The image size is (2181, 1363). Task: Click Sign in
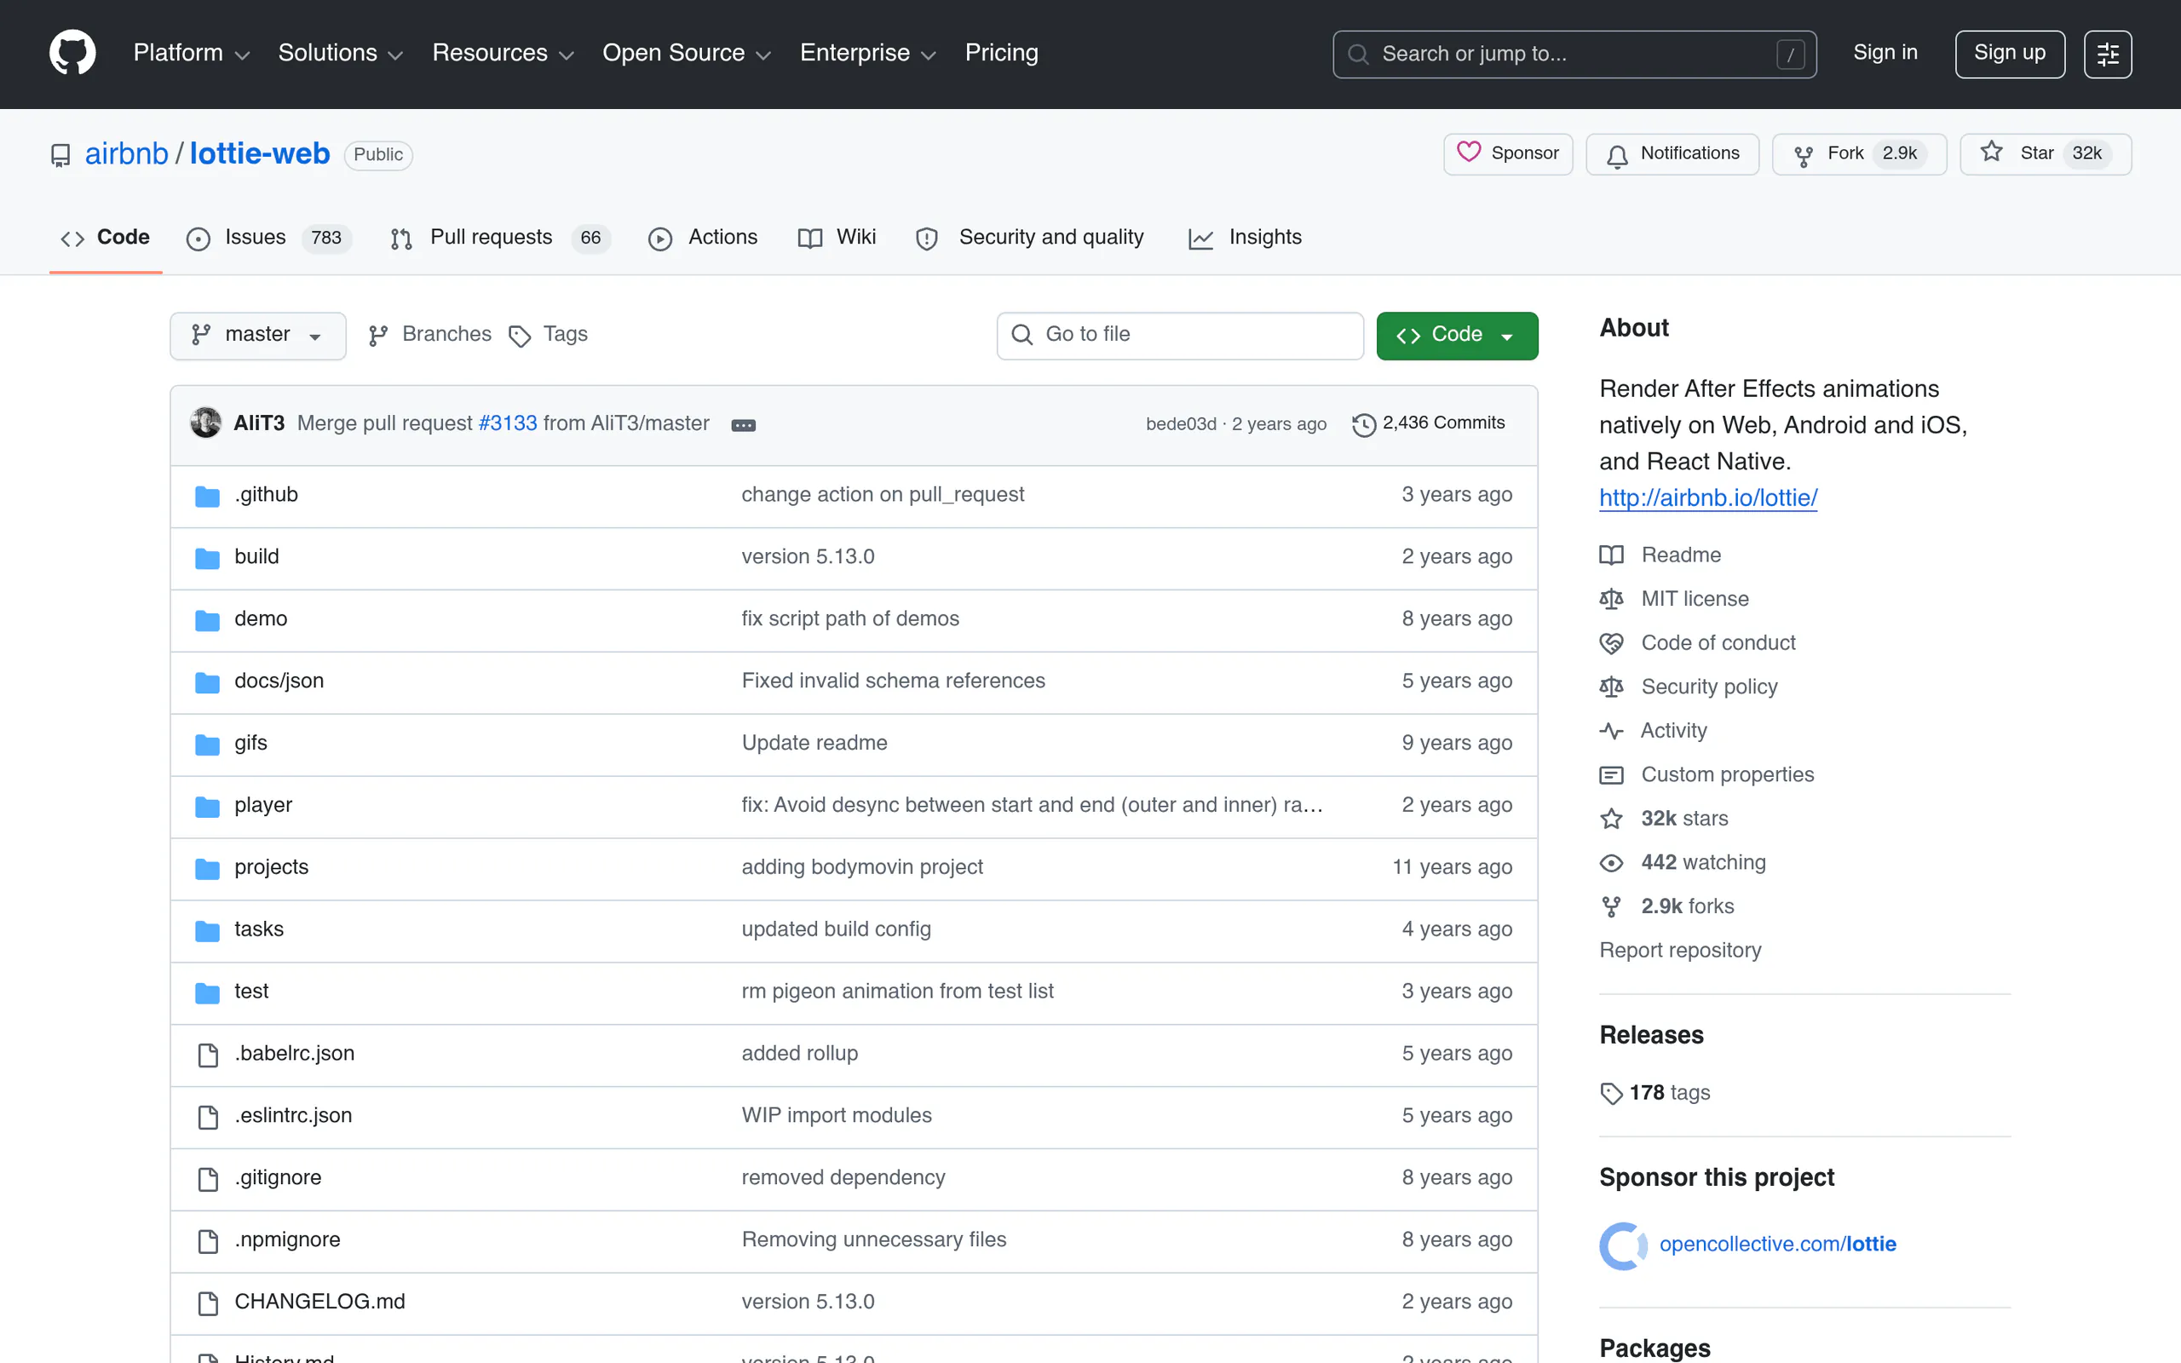coord(1885,53)
